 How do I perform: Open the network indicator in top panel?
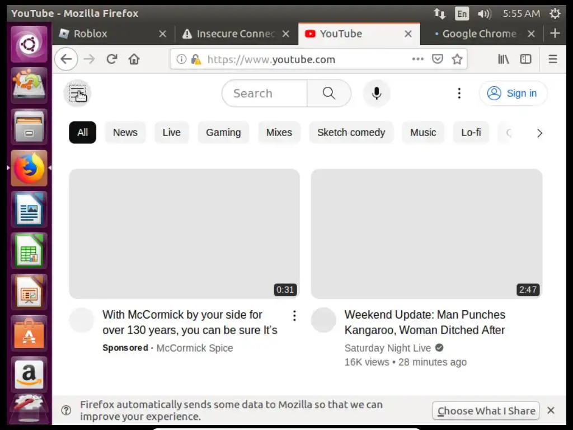[440, 13]
